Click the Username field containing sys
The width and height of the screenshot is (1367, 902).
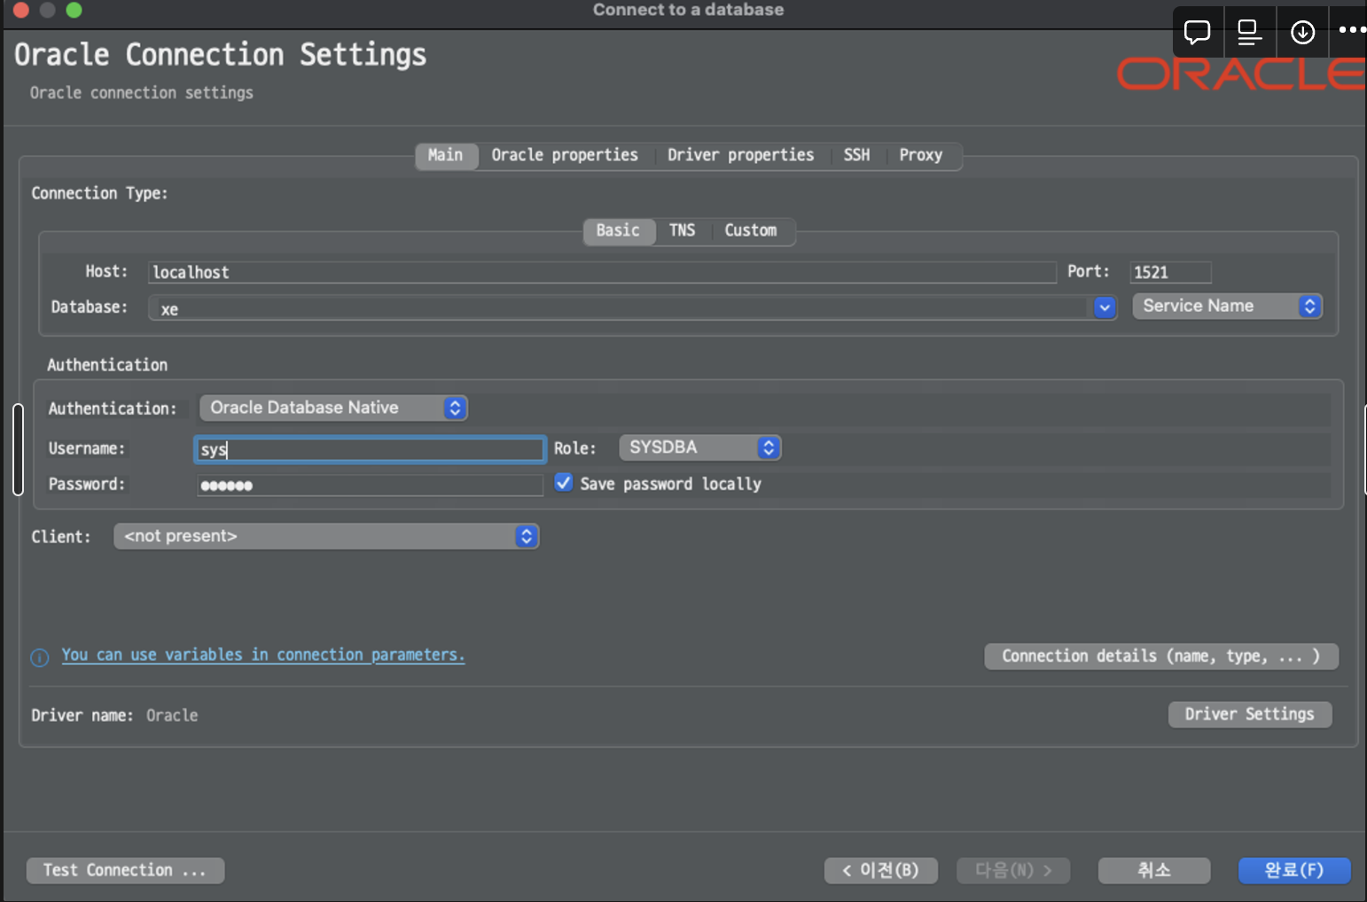370,449
